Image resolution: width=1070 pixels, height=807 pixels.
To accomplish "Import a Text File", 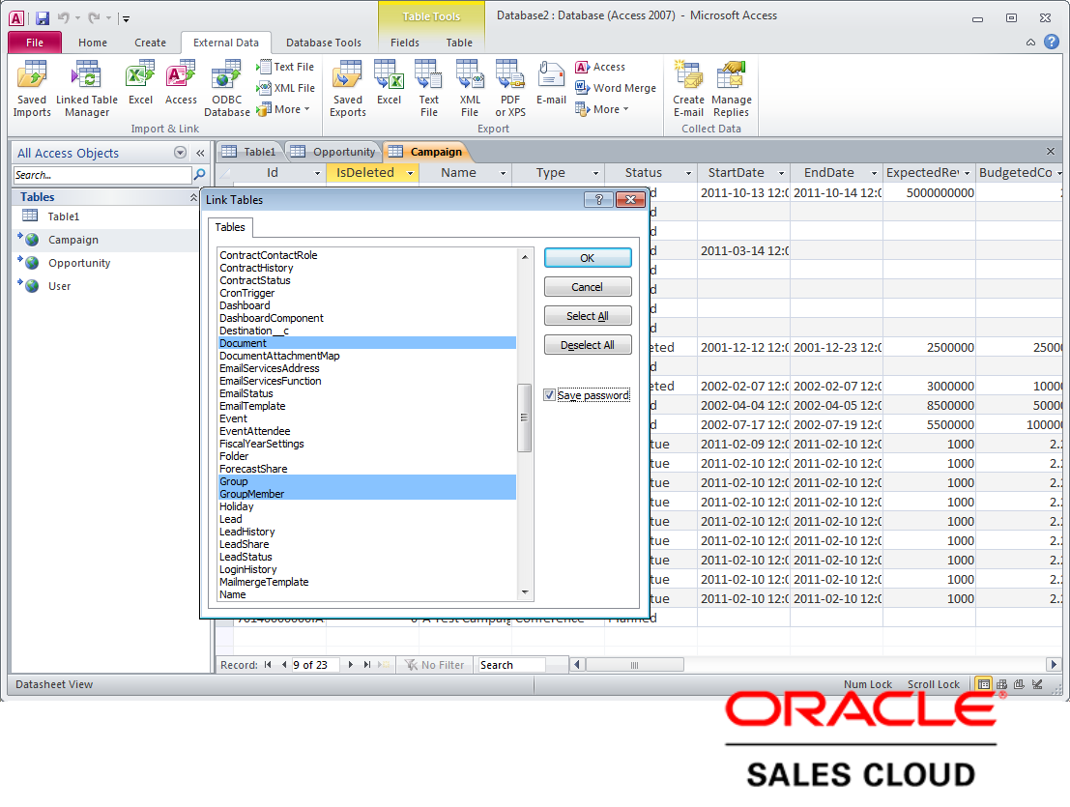I will [x=285, y=67].
